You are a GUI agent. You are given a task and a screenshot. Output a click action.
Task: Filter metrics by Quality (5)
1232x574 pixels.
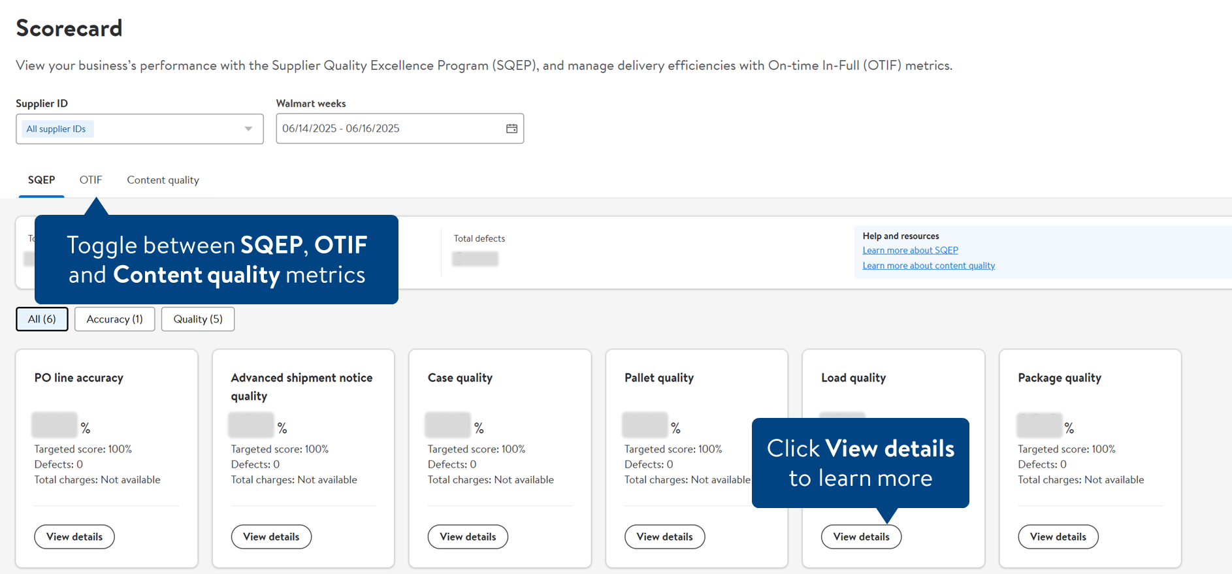pos(198,319)
